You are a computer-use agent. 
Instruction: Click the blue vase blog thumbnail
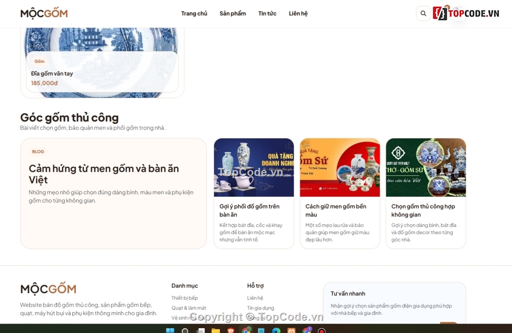coord(254,167)
